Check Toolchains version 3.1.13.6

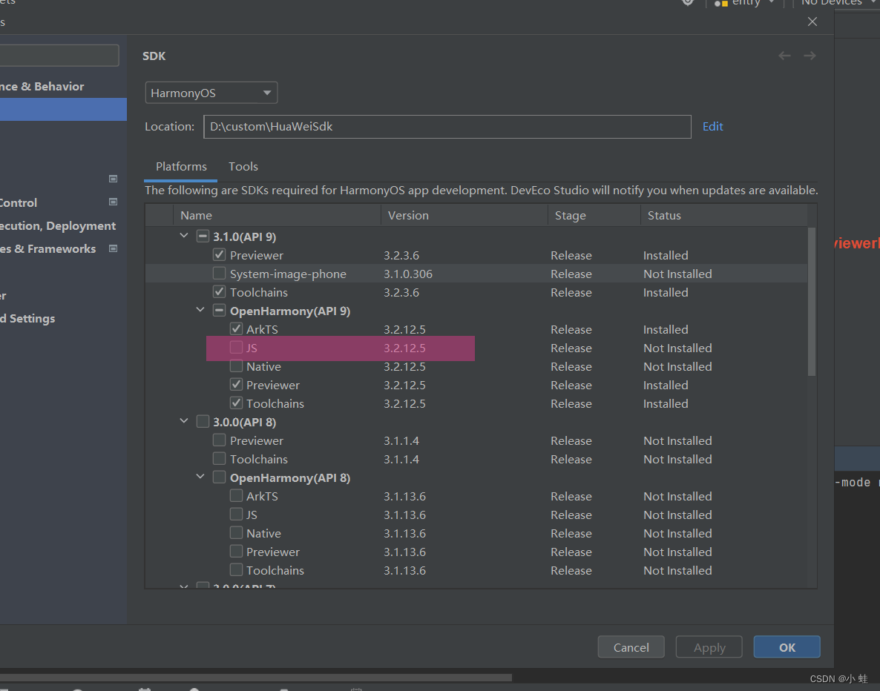point(236,569)
